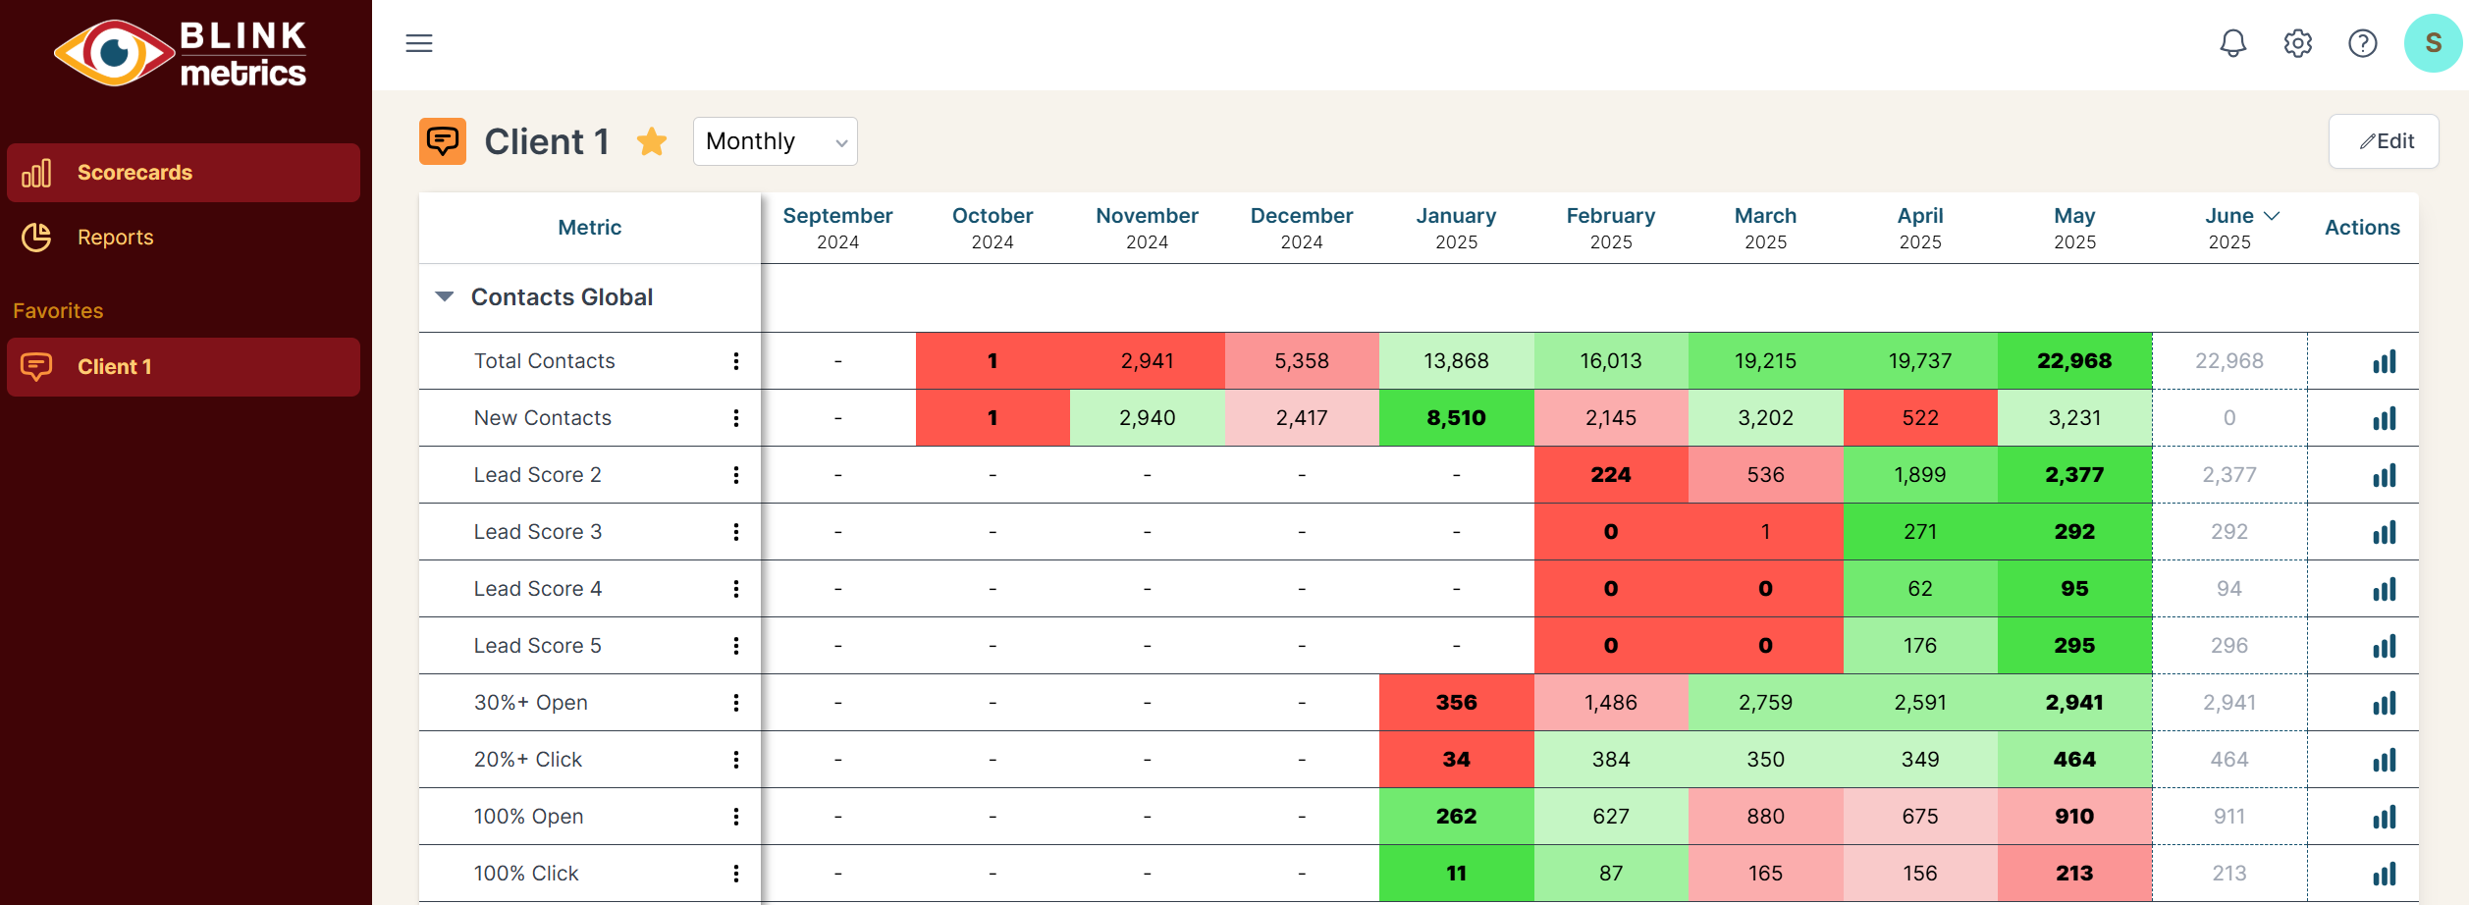Open the kebab menu for New Contacts

(x=735, y=417)
